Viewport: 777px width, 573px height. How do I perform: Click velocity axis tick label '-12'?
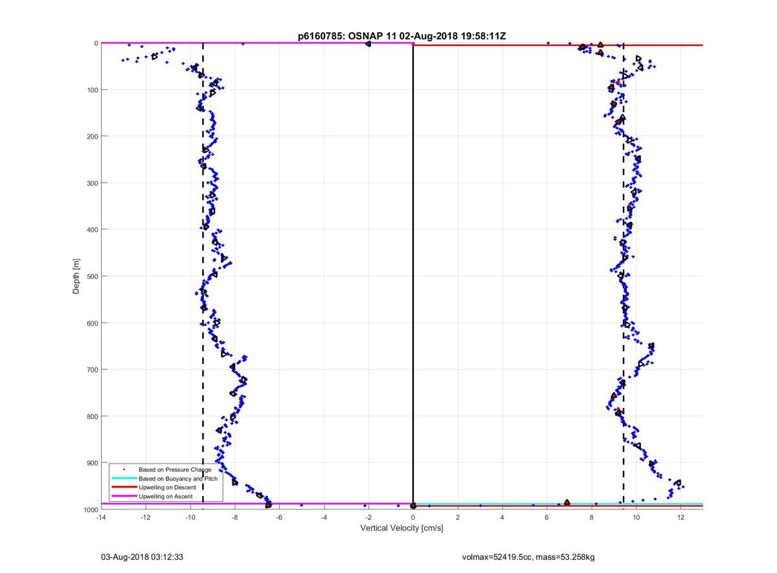click(x=145, y=518)
